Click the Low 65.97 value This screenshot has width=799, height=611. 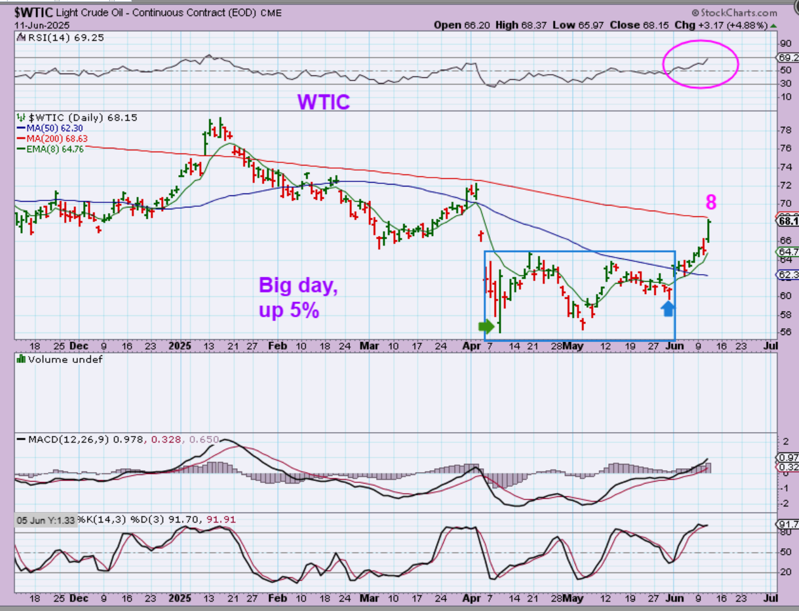[x=577, y=25]
